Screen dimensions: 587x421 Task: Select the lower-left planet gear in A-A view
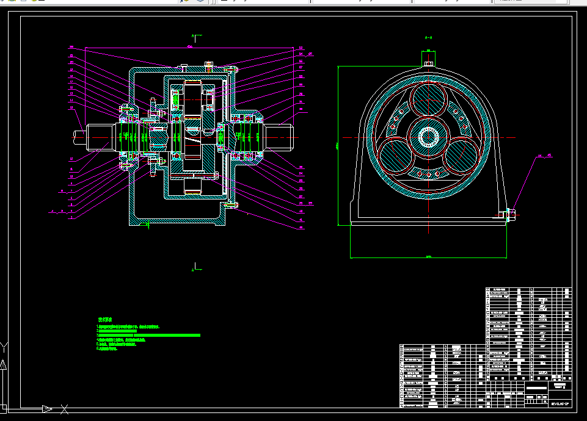396,156
